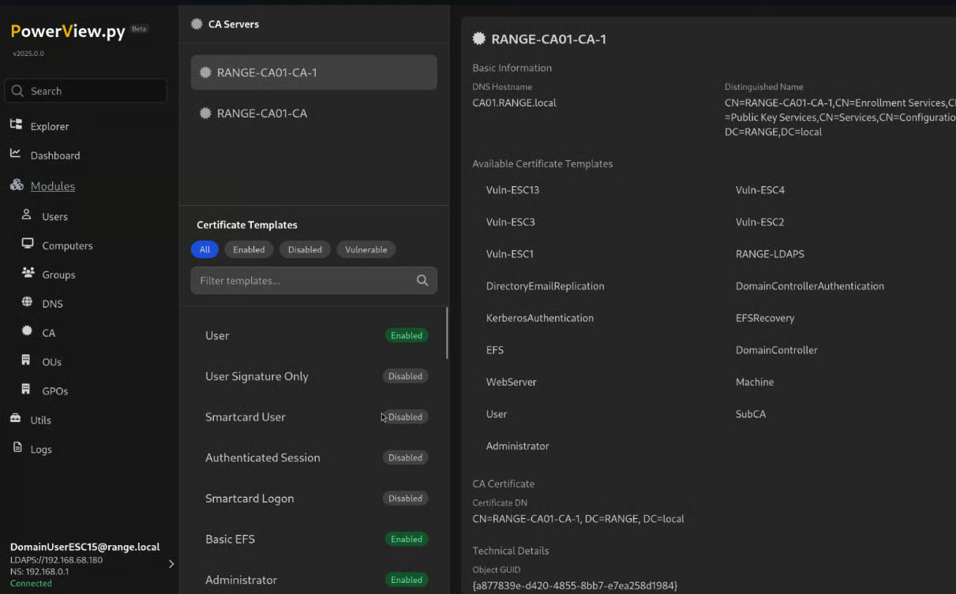The height and width of the screenshot is (594, 956).
Task: Select the All templates filter pill
Action: point(204,249)
